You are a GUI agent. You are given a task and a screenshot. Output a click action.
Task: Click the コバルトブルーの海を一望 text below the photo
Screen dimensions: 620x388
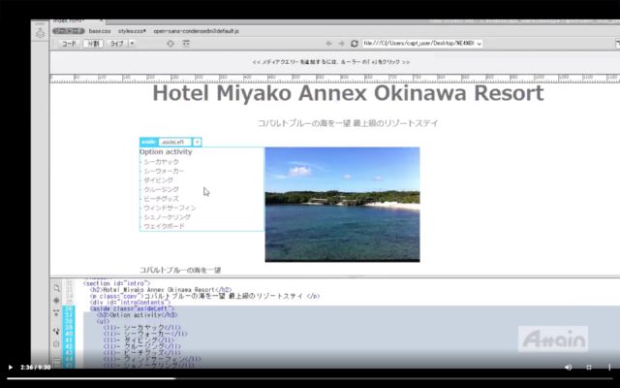(180, 270)
